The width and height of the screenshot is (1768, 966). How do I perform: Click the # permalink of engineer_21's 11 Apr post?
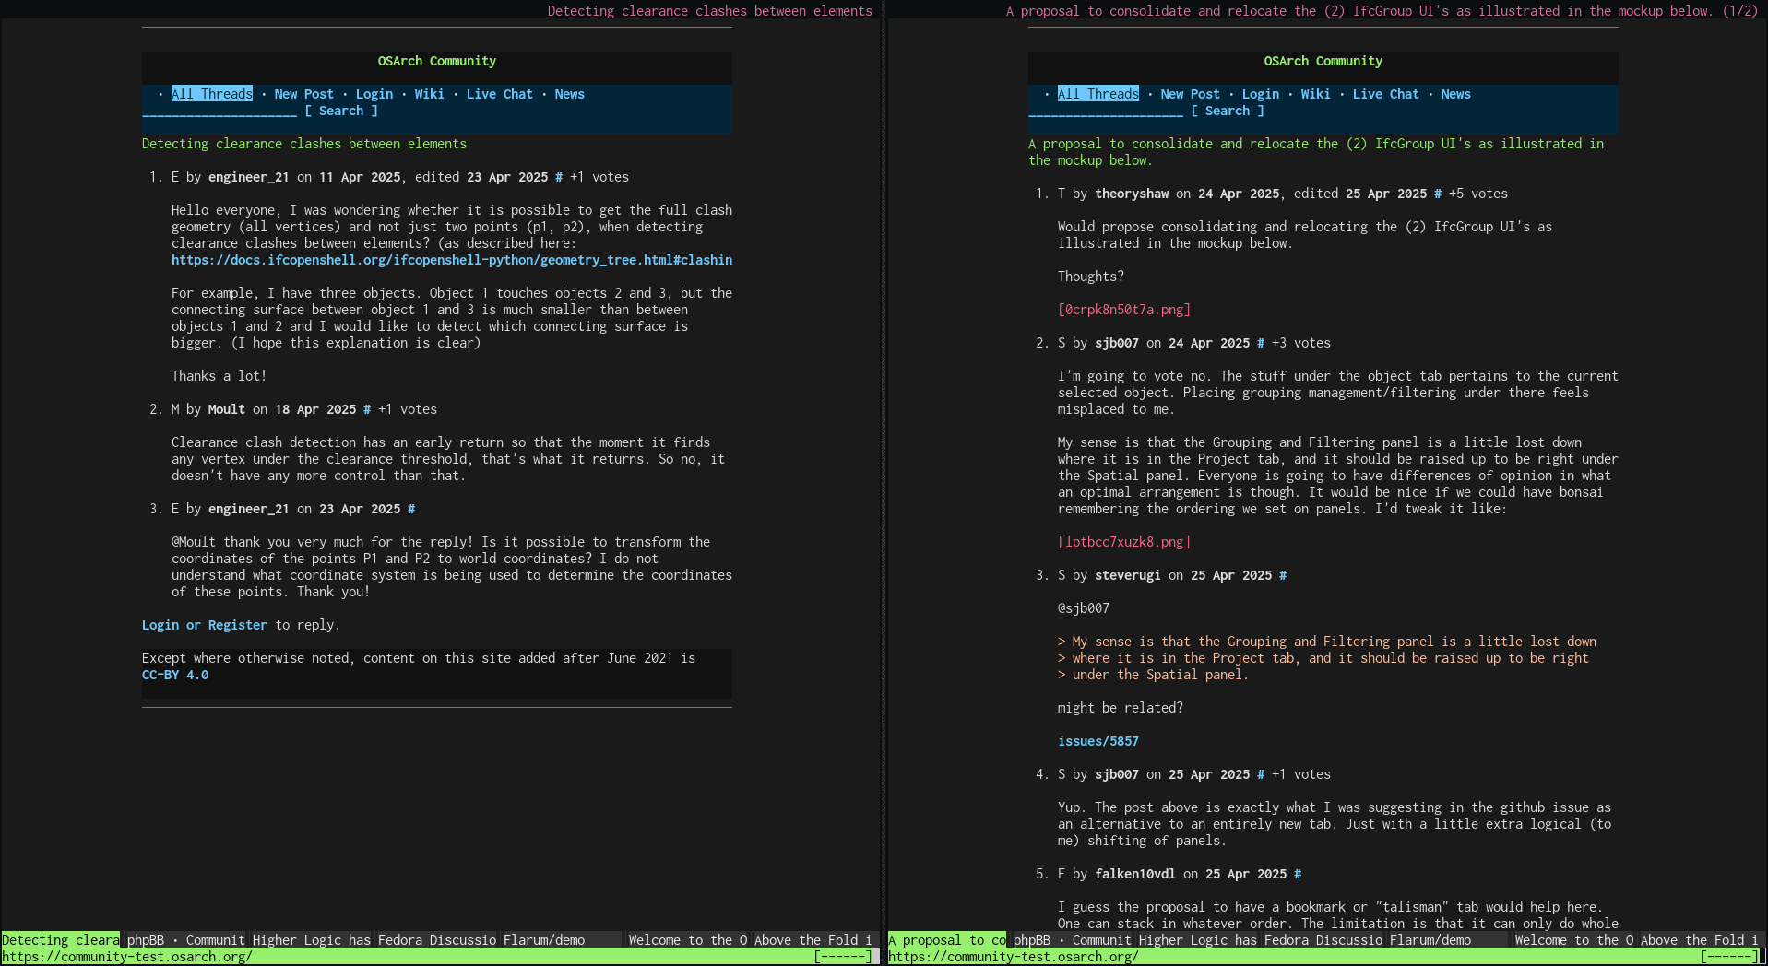point(559,177)
